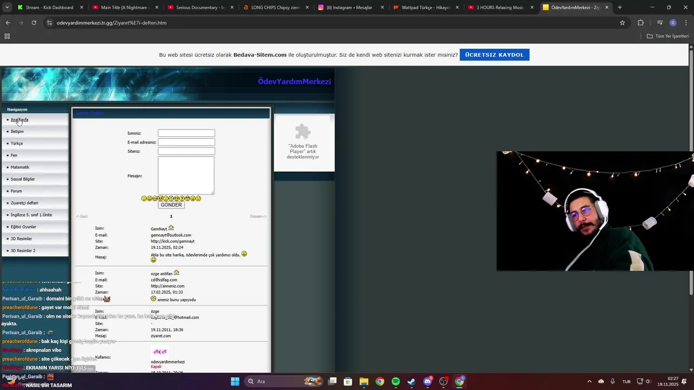The width and height of the screenshot is (694, 390).
Task: Open the Türkçe navigation link
Action: (x=17, y=144)
